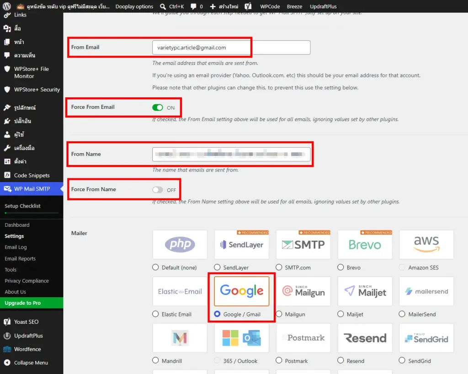Select the Mailjet mailer radio button
Viewport: 468px width, 374px height.
tap(340, 314)
